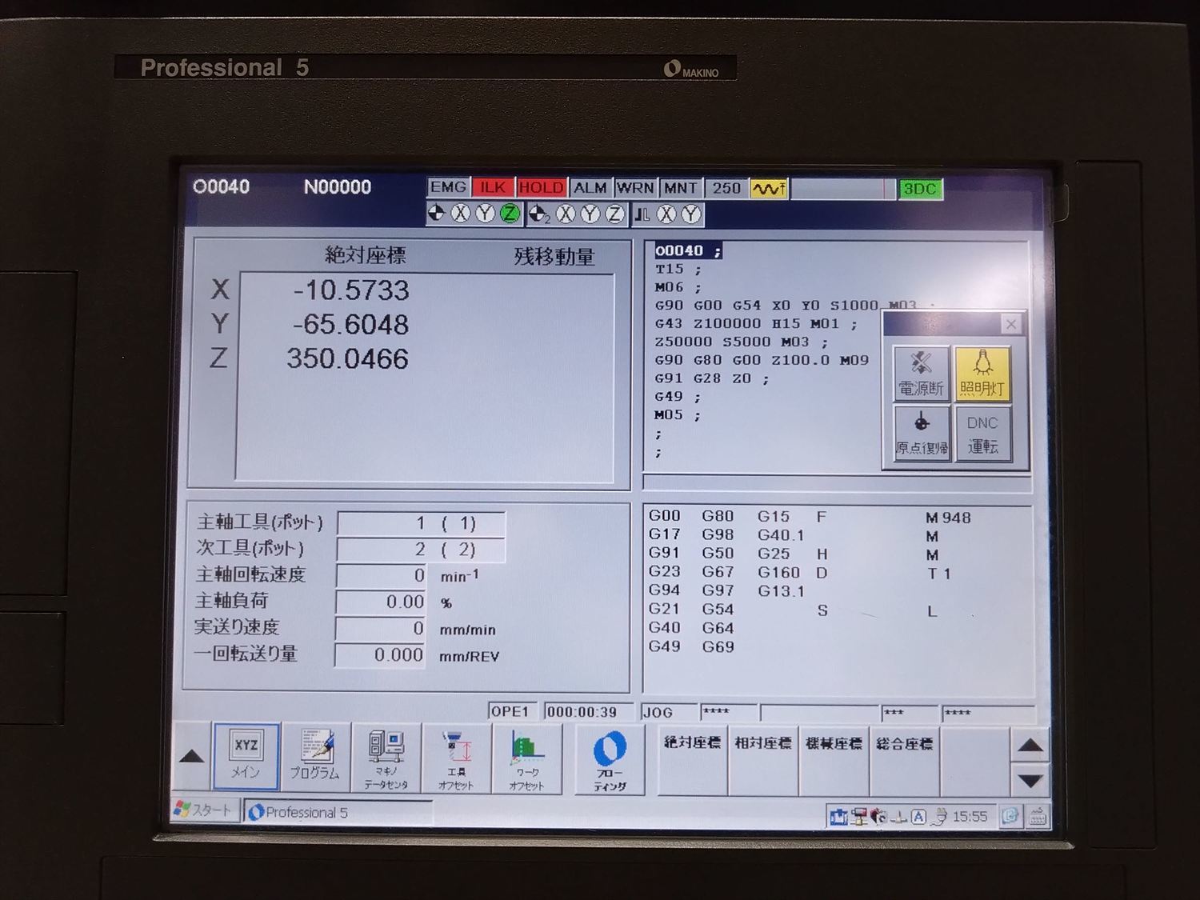Click the 電源断 power-off icon
The height and width of the screenshot is (900, 1200).
(x=921, y=373)
